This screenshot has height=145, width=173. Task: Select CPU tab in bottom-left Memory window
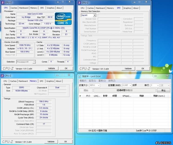[x=5, y=81]
